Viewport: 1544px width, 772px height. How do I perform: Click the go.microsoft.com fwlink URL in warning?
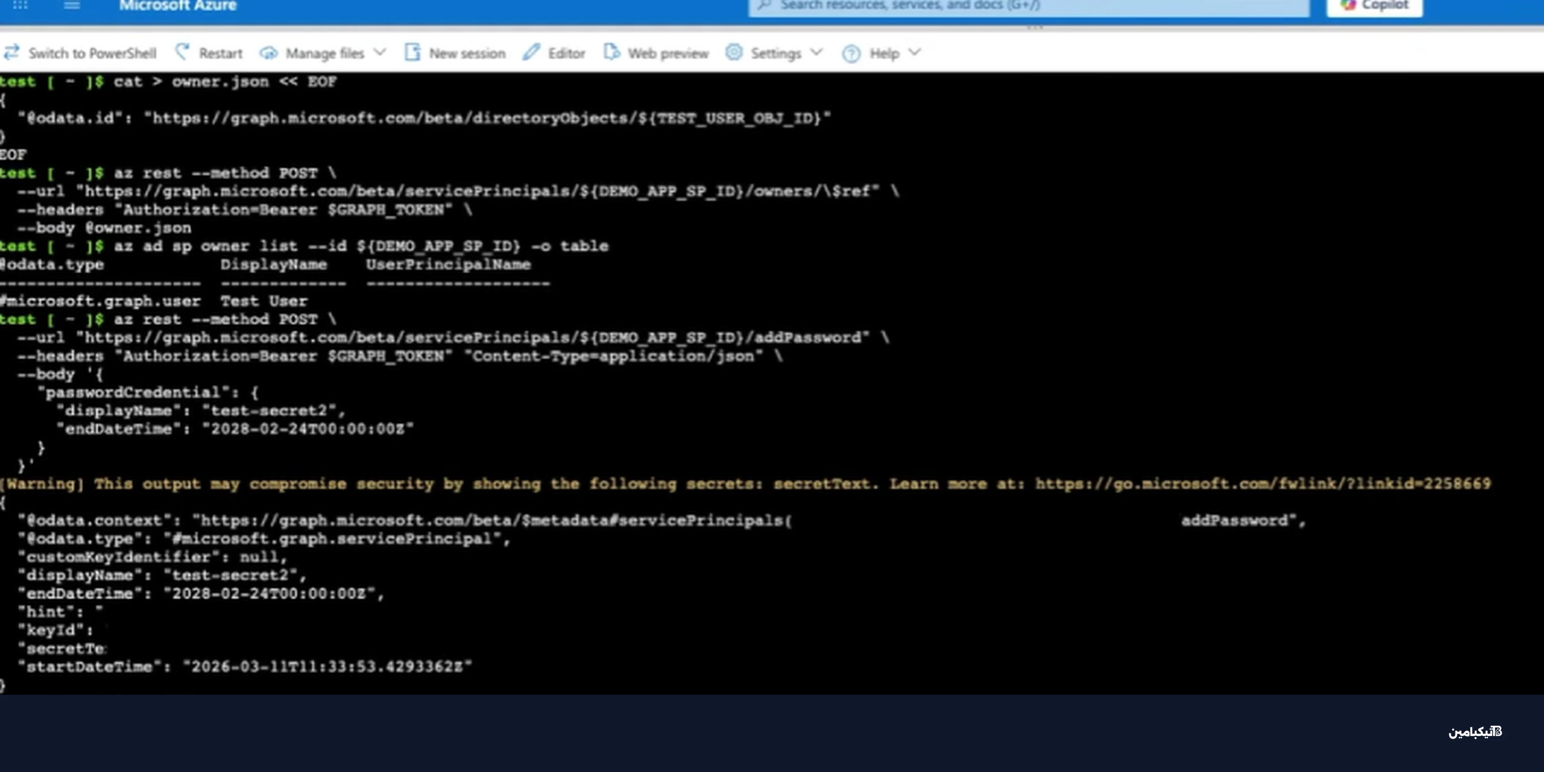[1262, 484]
